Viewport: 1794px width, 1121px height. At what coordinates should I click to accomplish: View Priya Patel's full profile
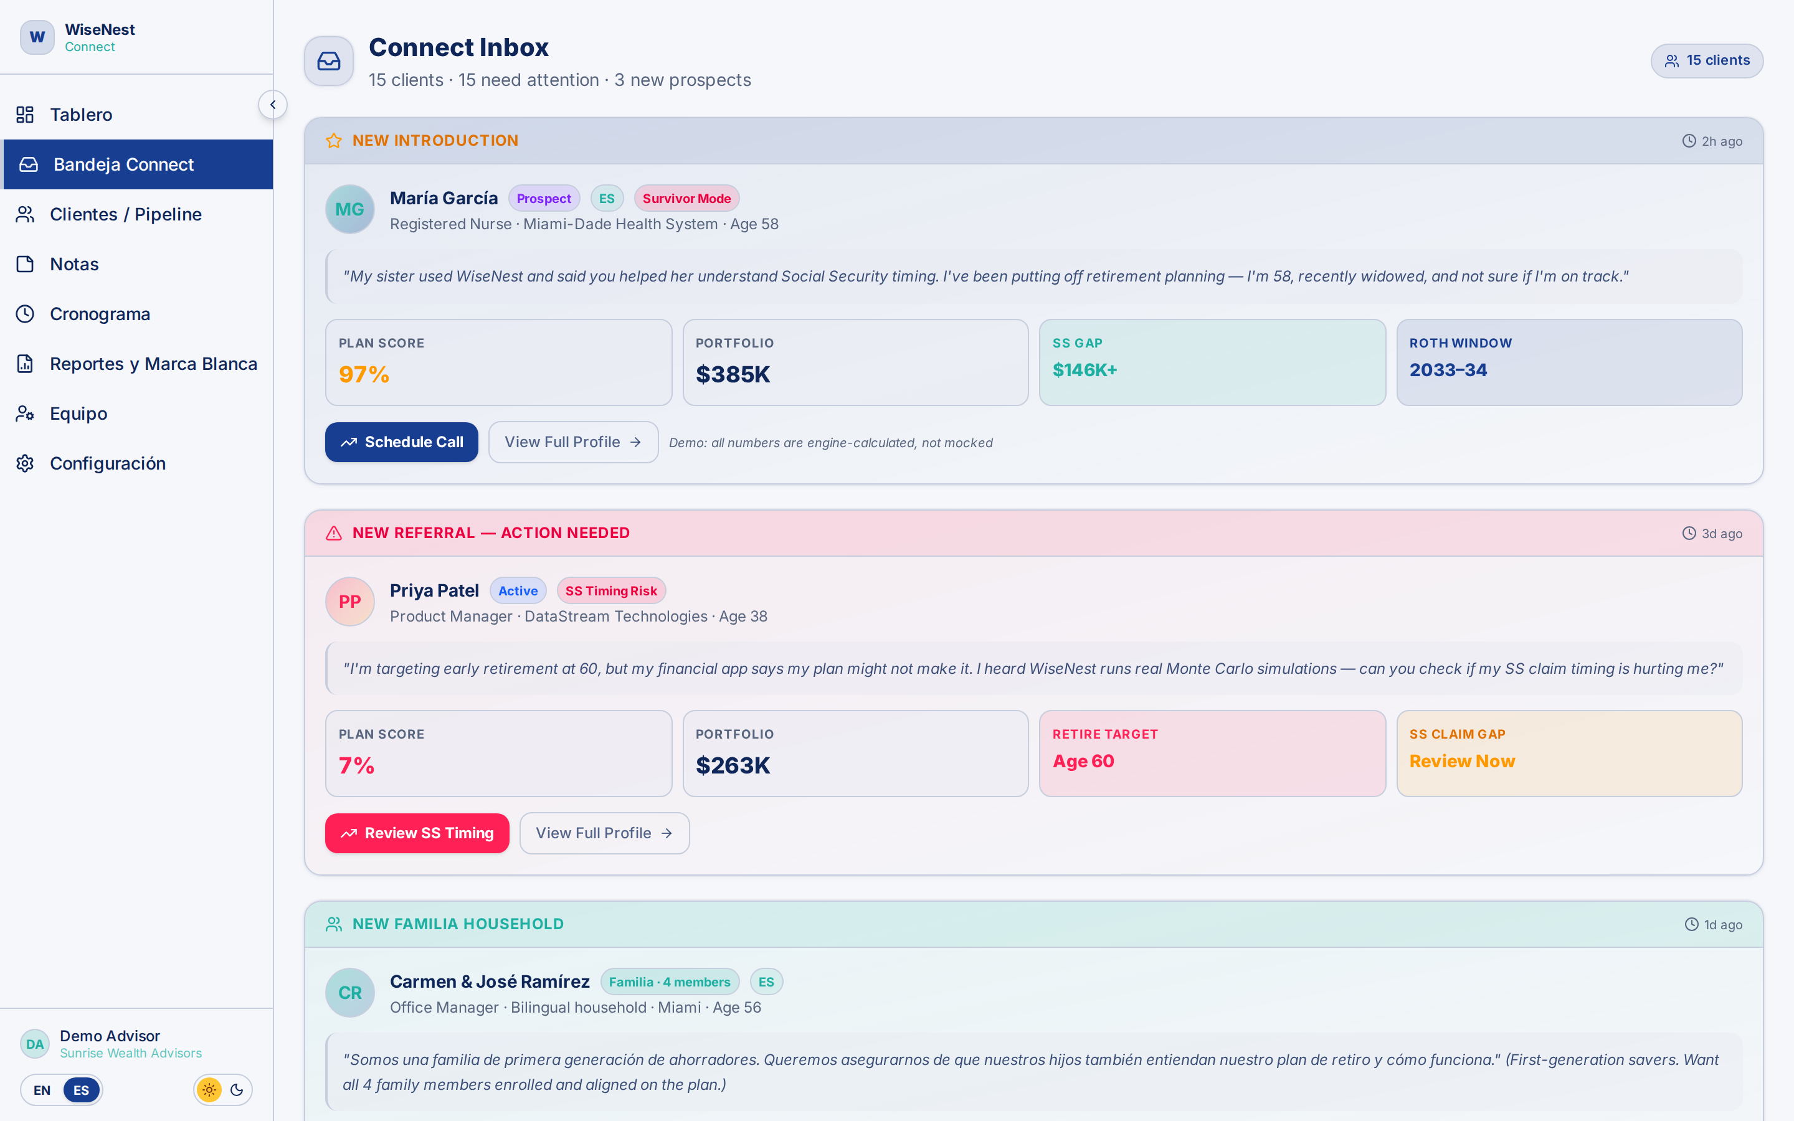point(604,833)
